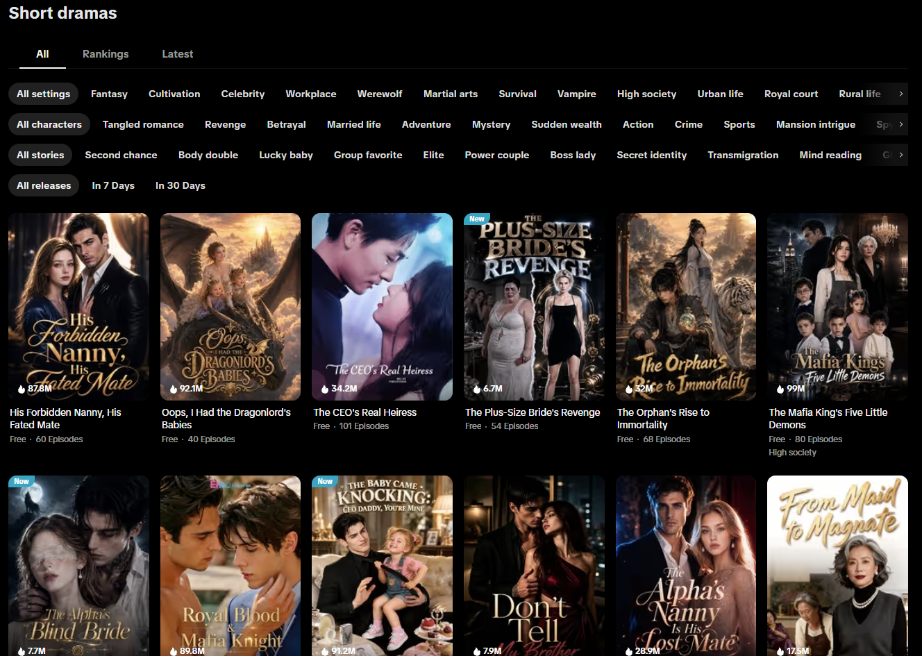This screenshot has width=922, height=656.
Task: Select the Royal court filter
Action: 791,94
